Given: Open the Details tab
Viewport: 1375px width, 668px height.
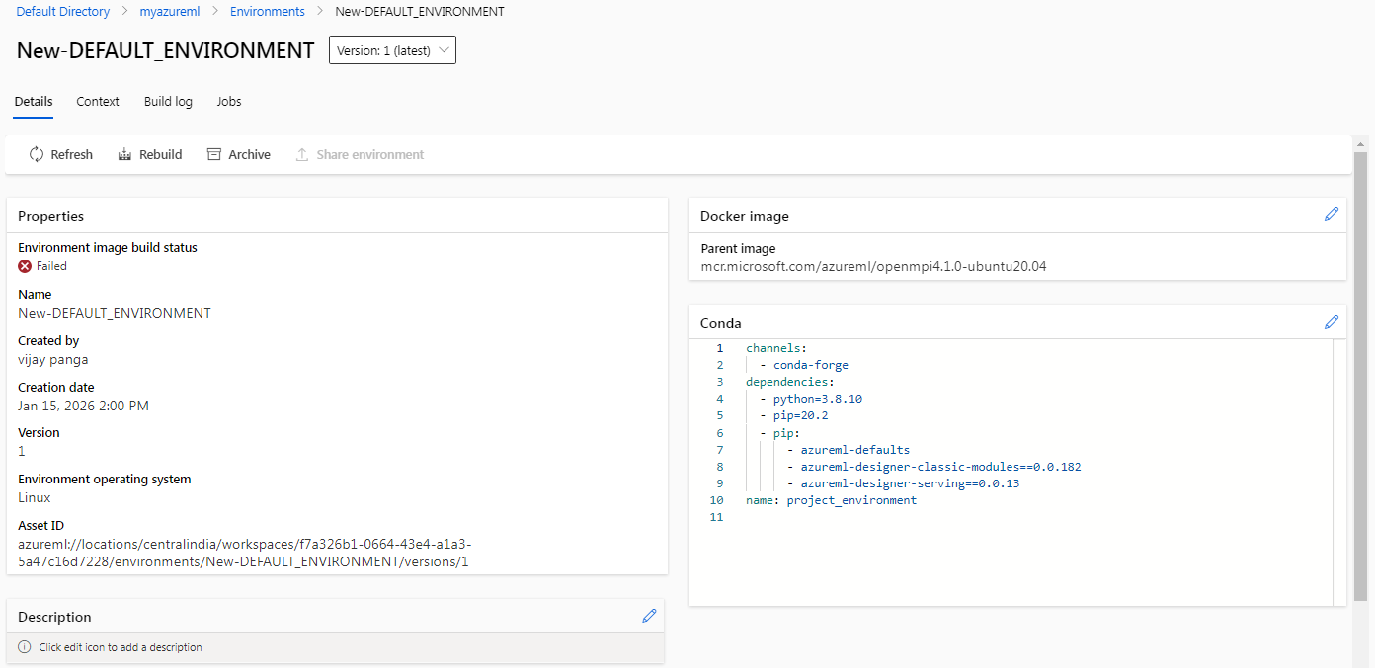Looking at the screenshot, I should (34, 101).
